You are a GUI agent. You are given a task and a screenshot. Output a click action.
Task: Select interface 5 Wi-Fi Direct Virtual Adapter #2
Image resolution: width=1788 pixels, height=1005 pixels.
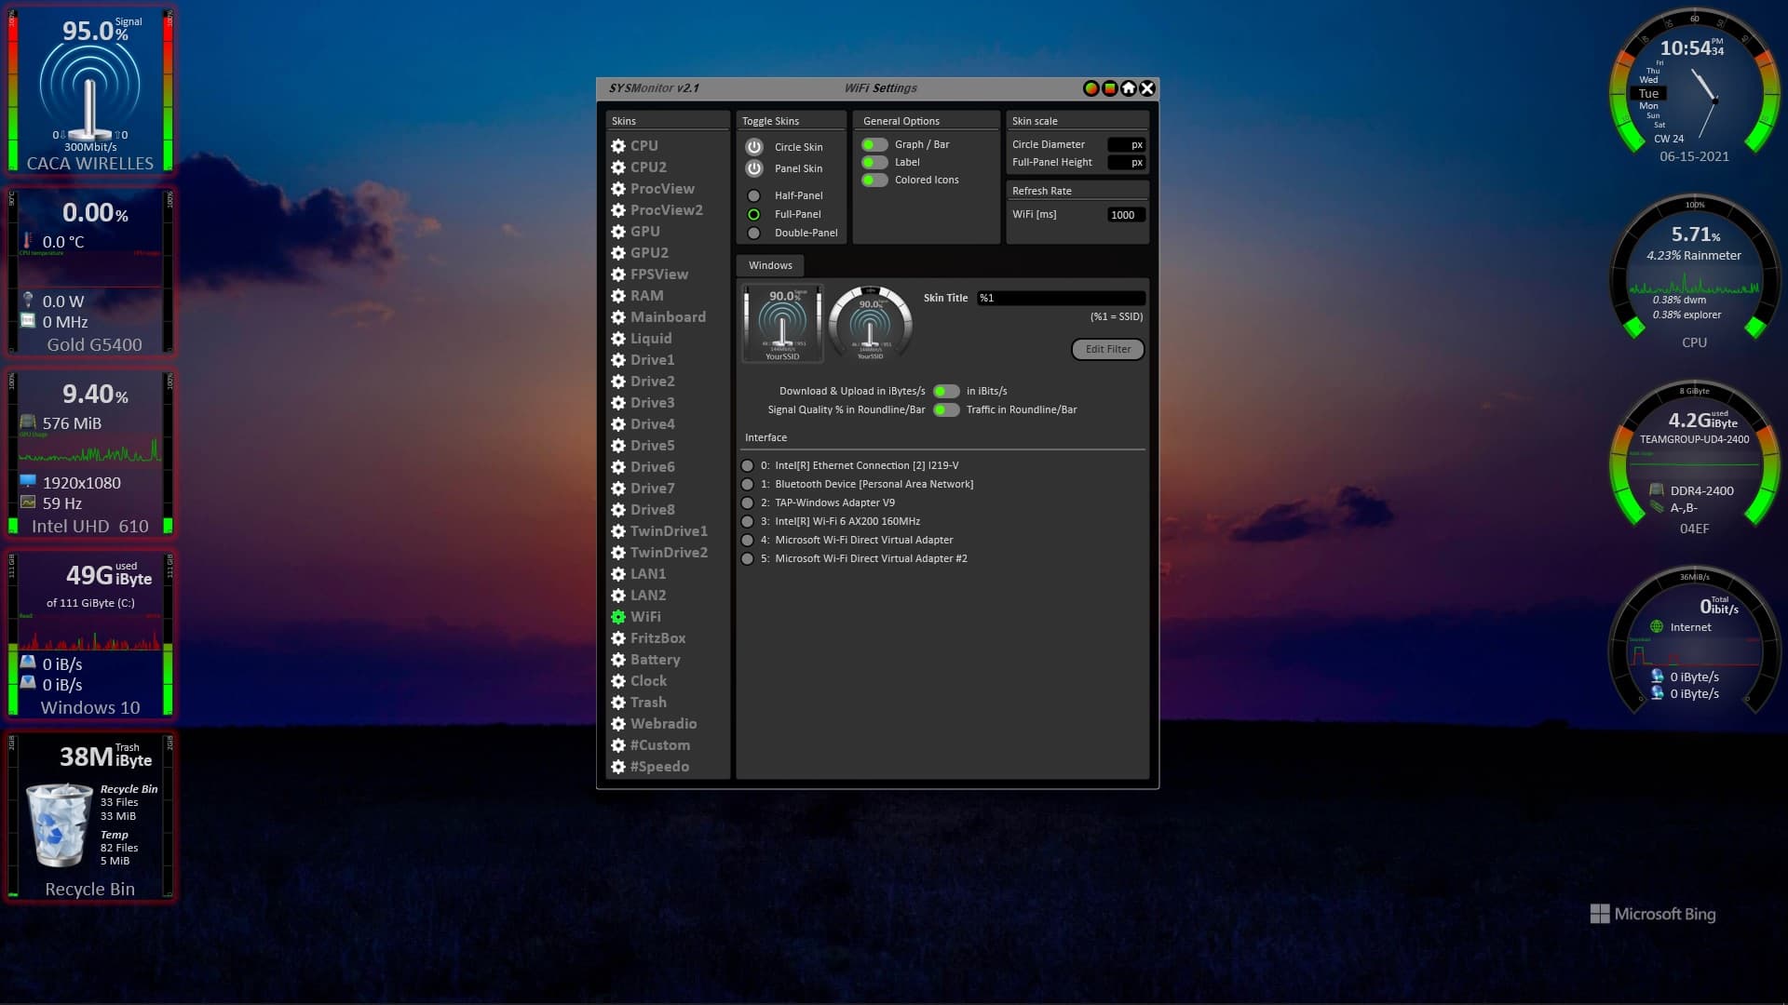(747, 559)
